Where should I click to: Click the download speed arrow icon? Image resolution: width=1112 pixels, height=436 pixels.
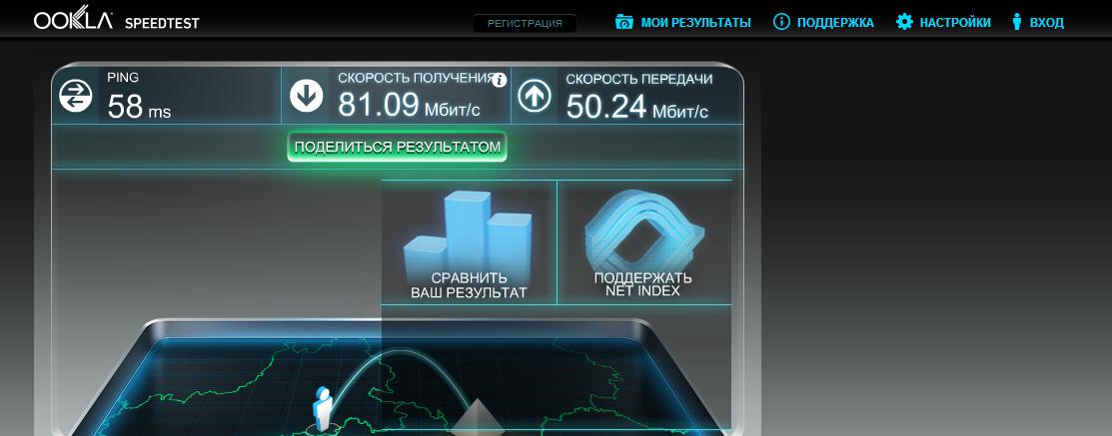point(307,96)
